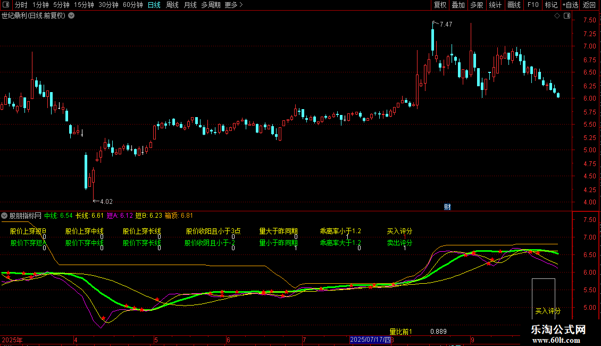Toggle 复权 price adjustment
601x346 pixels.
click(440, 5)
